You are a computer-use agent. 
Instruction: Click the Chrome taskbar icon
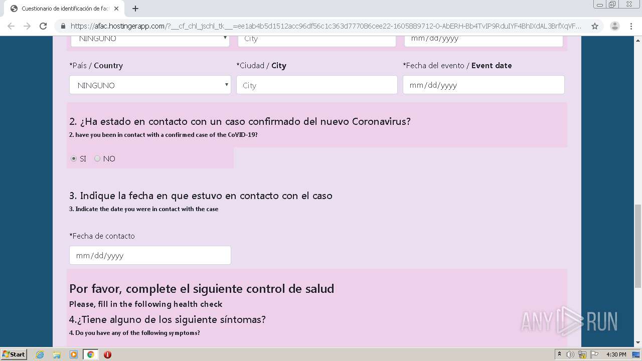91,354
